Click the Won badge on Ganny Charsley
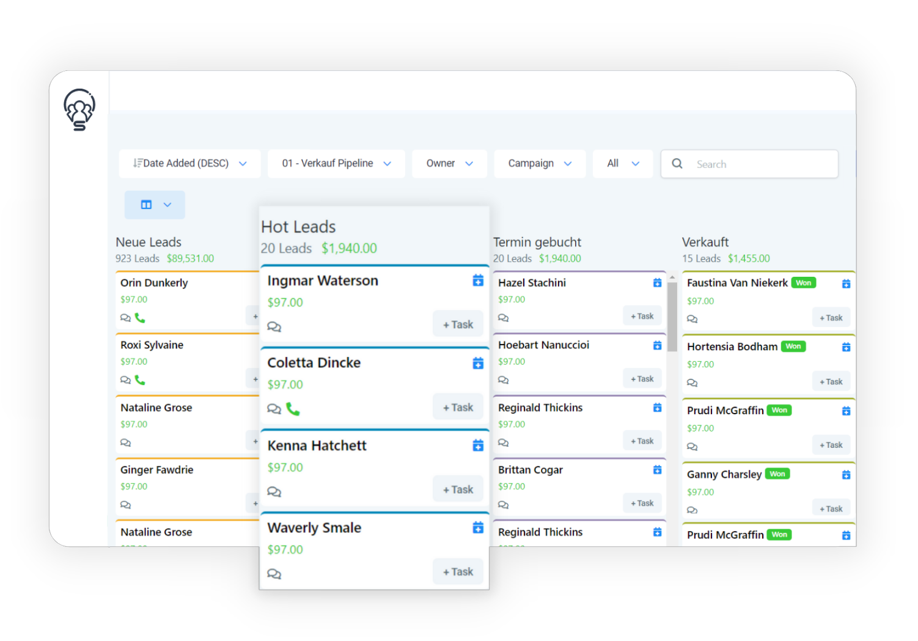Image resolution: width=918 pixels, height=641 pixels. tap(777, 474)
